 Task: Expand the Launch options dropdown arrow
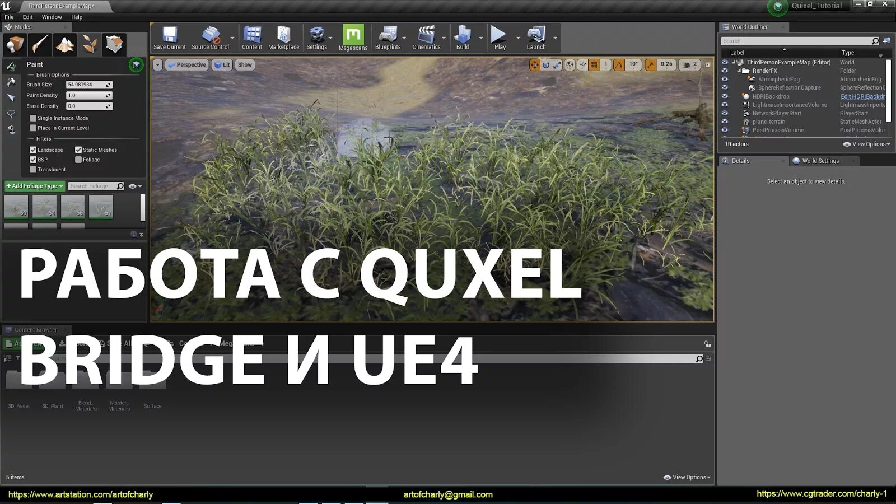pos(555,38)
